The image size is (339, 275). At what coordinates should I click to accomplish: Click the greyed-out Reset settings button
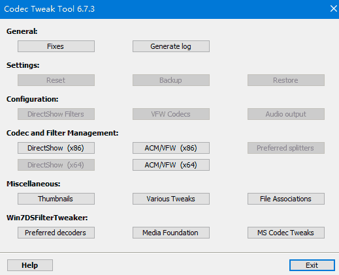(56, 80)
